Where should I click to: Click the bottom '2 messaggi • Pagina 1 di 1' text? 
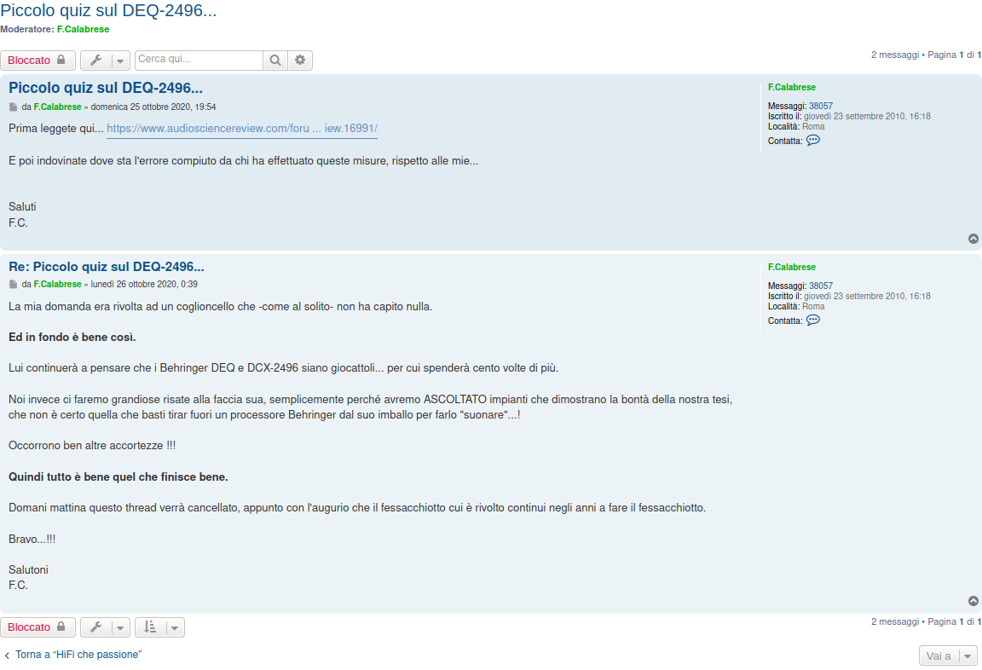click(x=927, y=621)
